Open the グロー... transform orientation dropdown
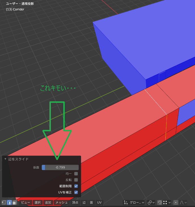Screen dimensions: 195x207 [x=134, y=202]
